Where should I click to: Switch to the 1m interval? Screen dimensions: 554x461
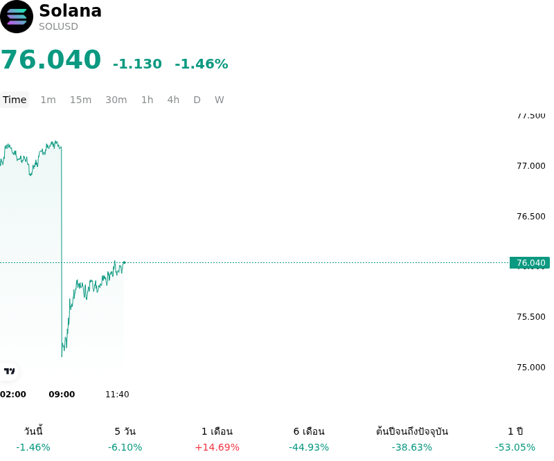(x=48, y=100)
